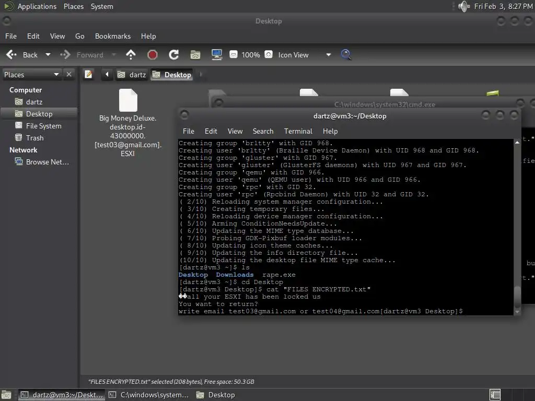Switch to dartz@vm3 terminal taskbar button
This screenshot has width=535, height=401.
62,395
